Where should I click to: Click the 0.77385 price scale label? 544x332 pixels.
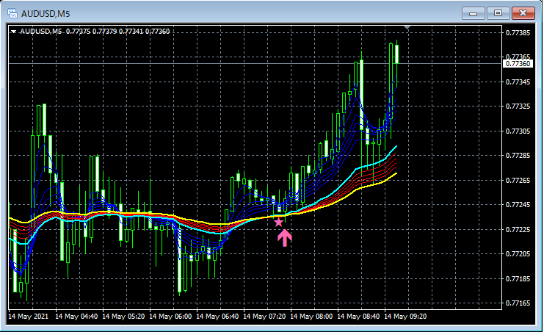pyautogui.click(x=518, y=33)
